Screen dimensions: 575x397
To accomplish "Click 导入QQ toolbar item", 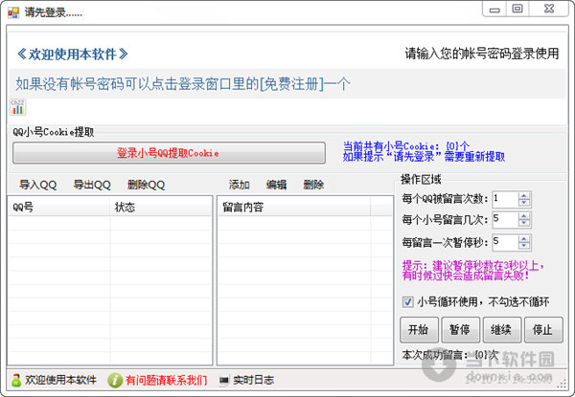I will click(37, 185).
